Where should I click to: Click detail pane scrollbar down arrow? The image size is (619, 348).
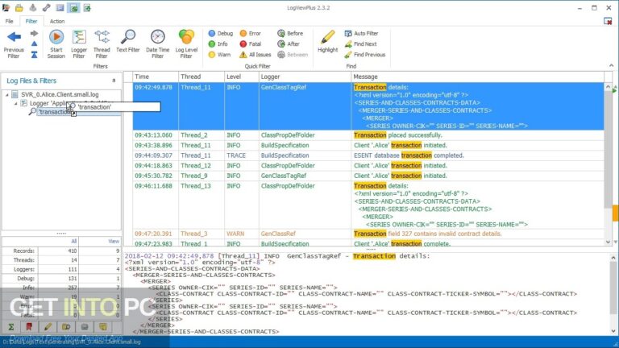coord(613,331)
